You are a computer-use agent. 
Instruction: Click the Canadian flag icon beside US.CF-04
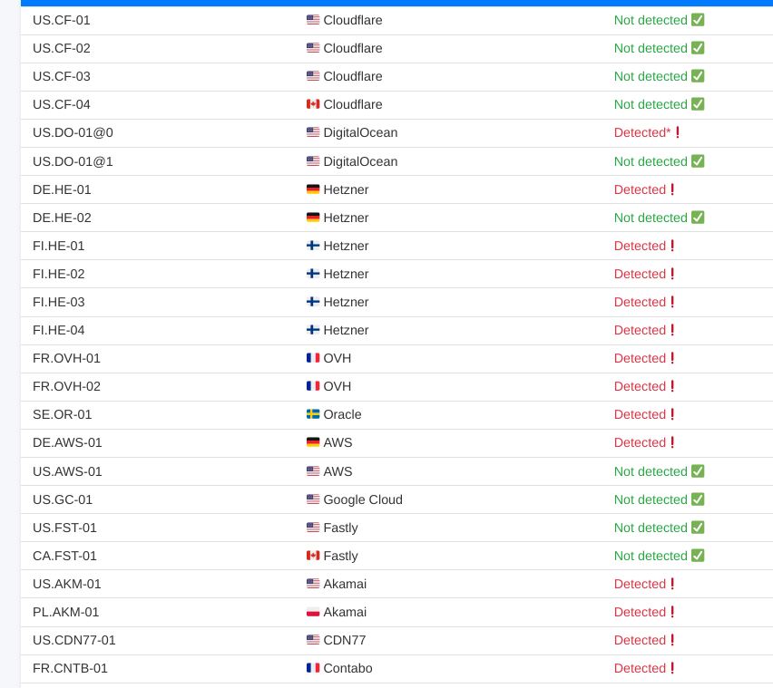point(313,104)
